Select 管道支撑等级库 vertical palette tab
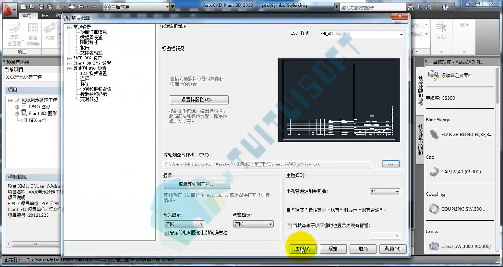The width and height of the screenshot is (503, 267). 420,140
